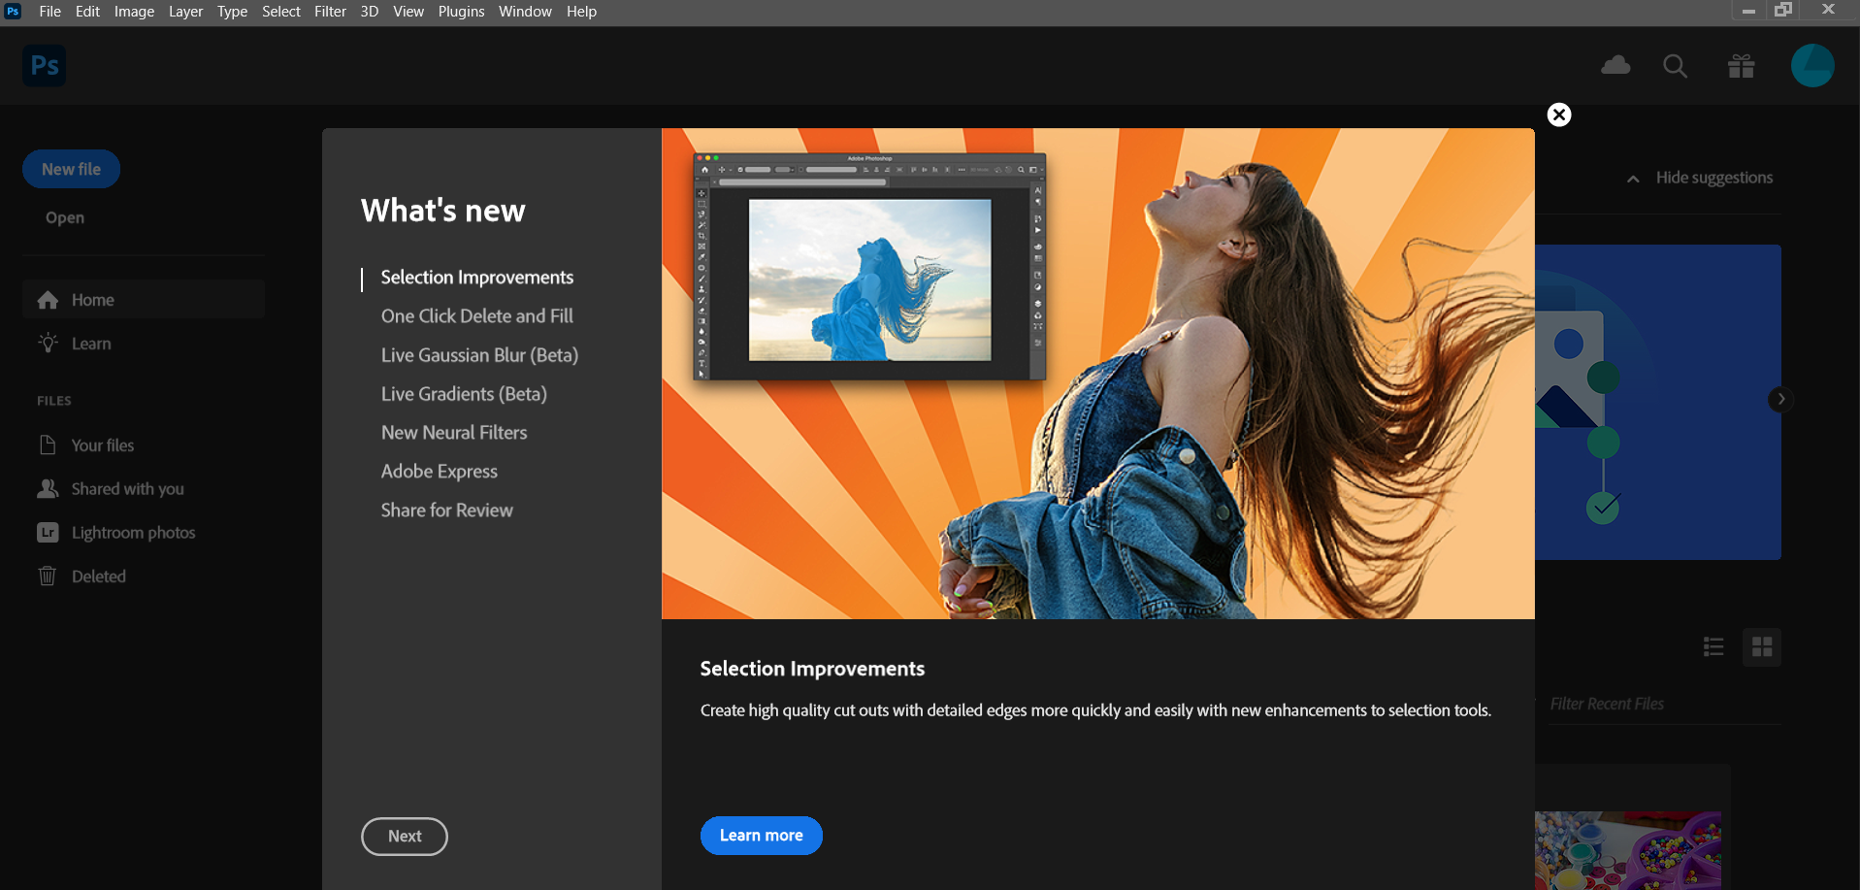Screen dimensions: 1860x890
Task: Click the Open button
Action: pyautogui.click(x=65, y=217)
